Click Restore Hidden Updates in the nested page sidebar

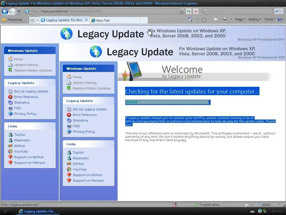pyautogui.click(x=92, y=88)
